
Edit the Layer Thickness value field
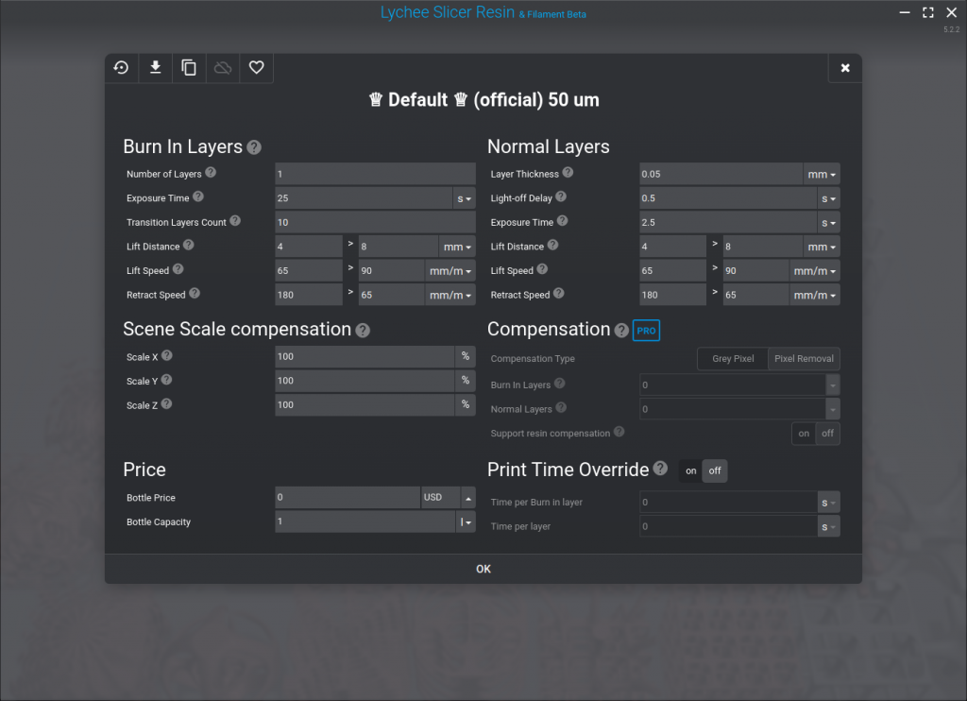pyautogui.click(x=721, y=175)
